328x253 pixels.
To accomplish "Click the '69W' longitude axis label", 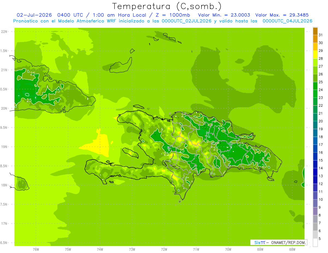I will click(x=260, y=249).
